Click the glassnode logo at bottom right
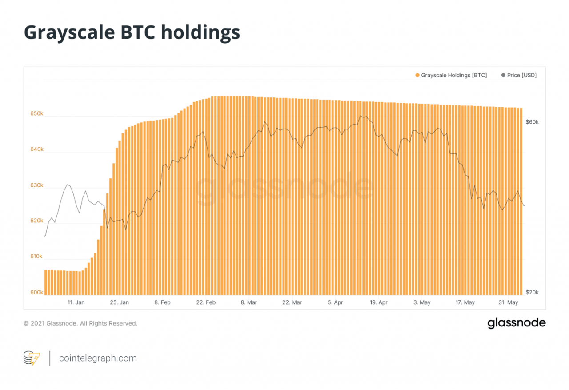The image size is (569, 390). click(x=516, y=323)
